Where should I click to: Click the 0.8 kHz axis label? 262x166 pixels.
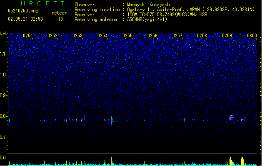click(4, 116)
